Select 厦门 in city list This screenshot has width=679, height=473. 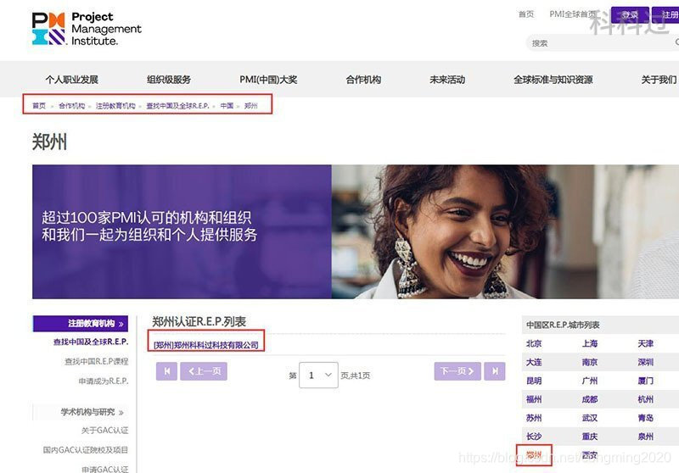[646, 381]
